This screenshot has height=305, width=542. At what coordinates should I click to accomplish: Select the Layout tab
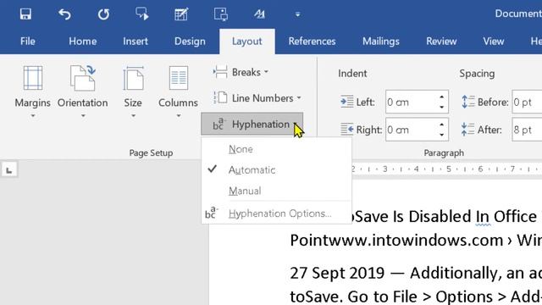(x=246, y=42)
